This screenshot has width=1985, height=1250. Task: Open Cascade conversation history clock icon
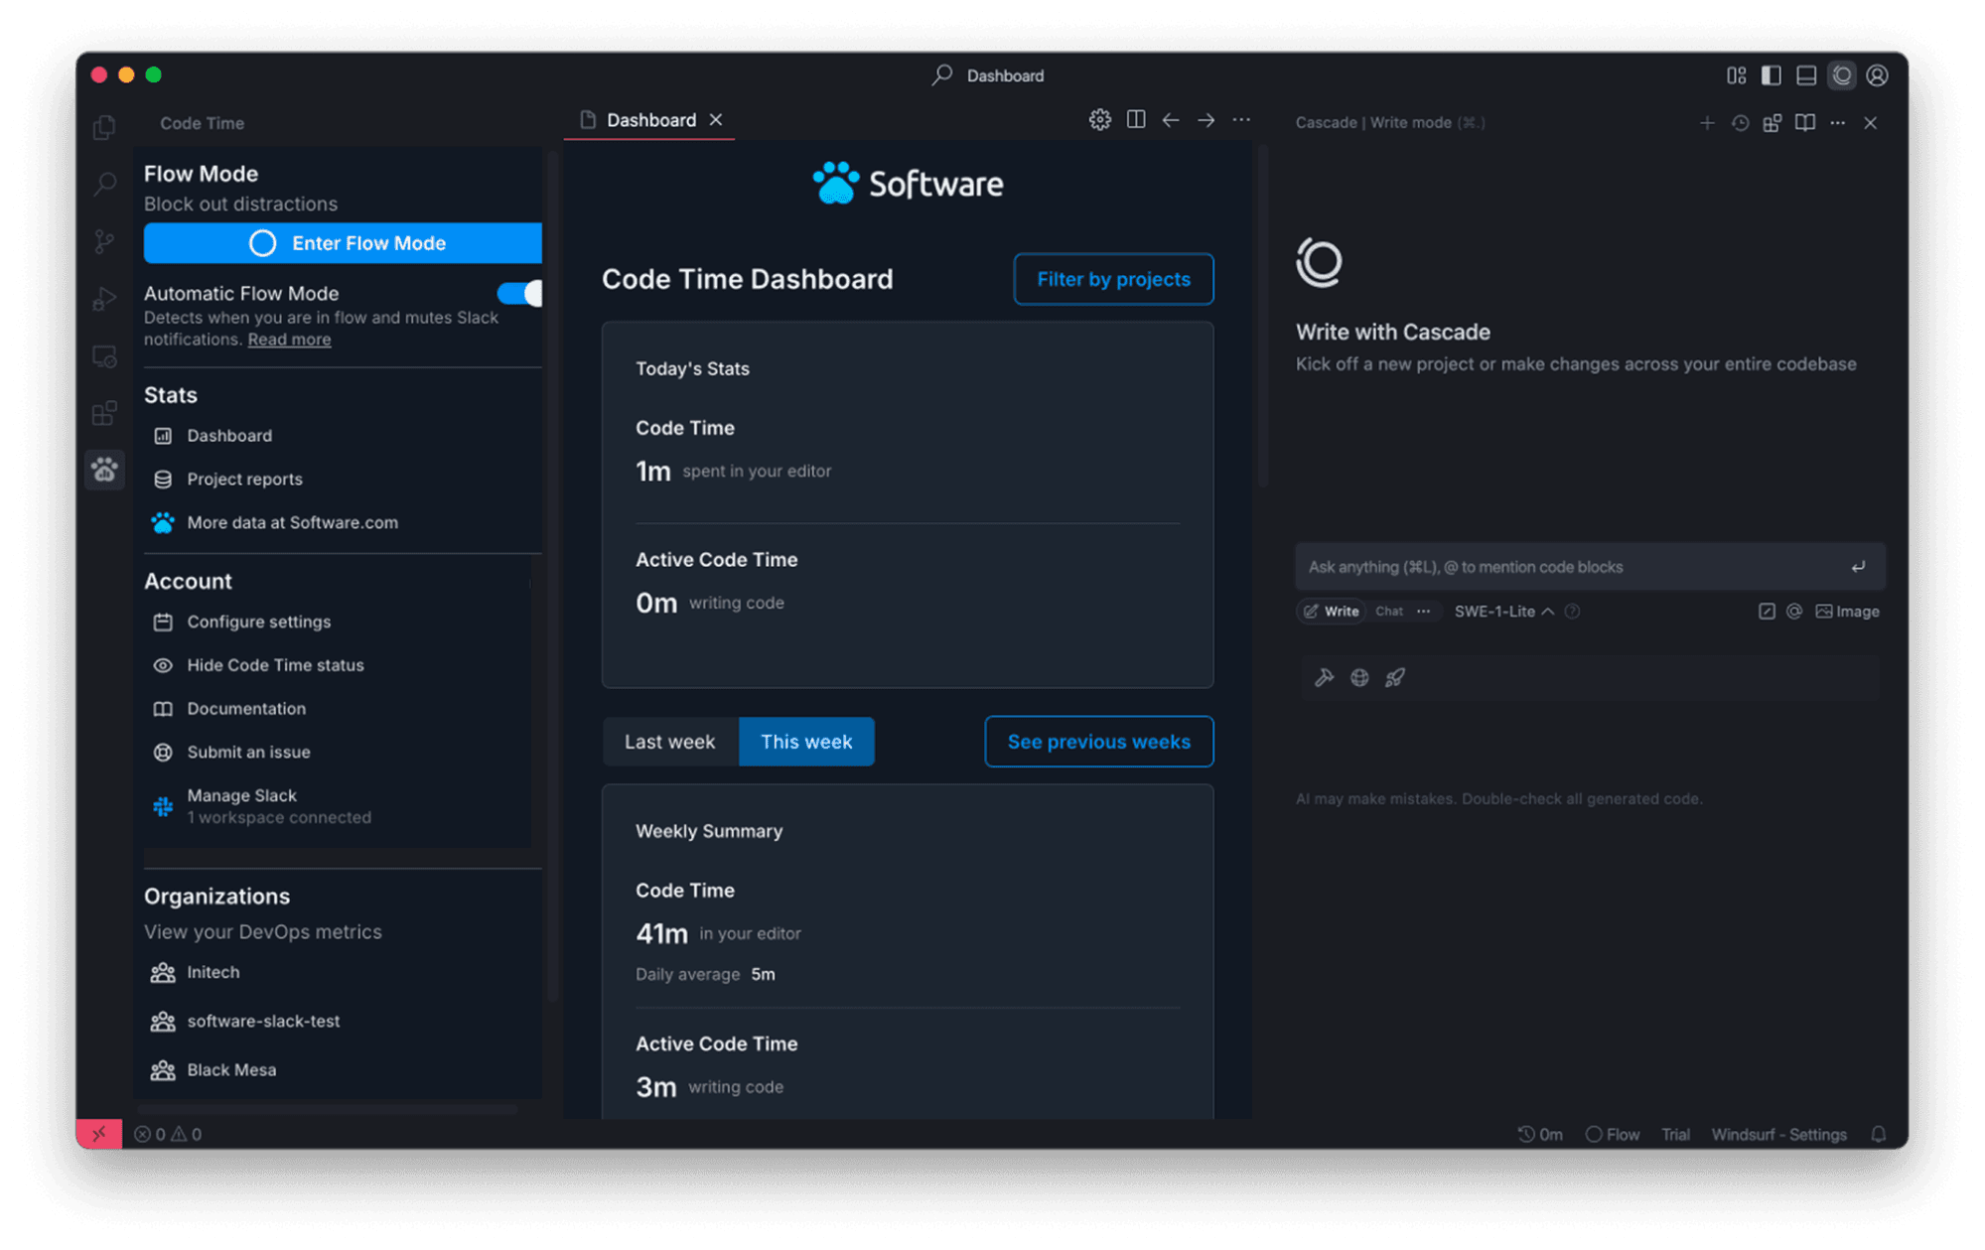(1740, 123)
